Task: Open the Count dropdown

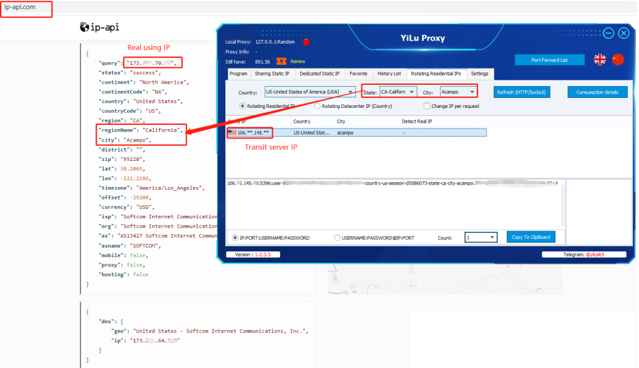Action: click(x=481, y=237)
